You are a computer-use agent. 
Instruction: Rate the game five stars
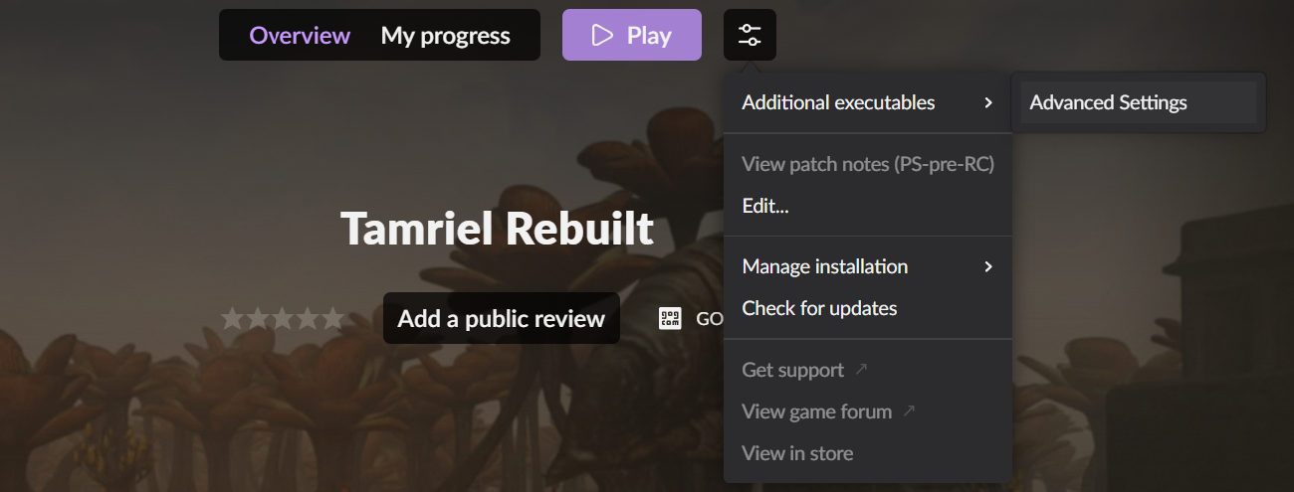(332, 318)
